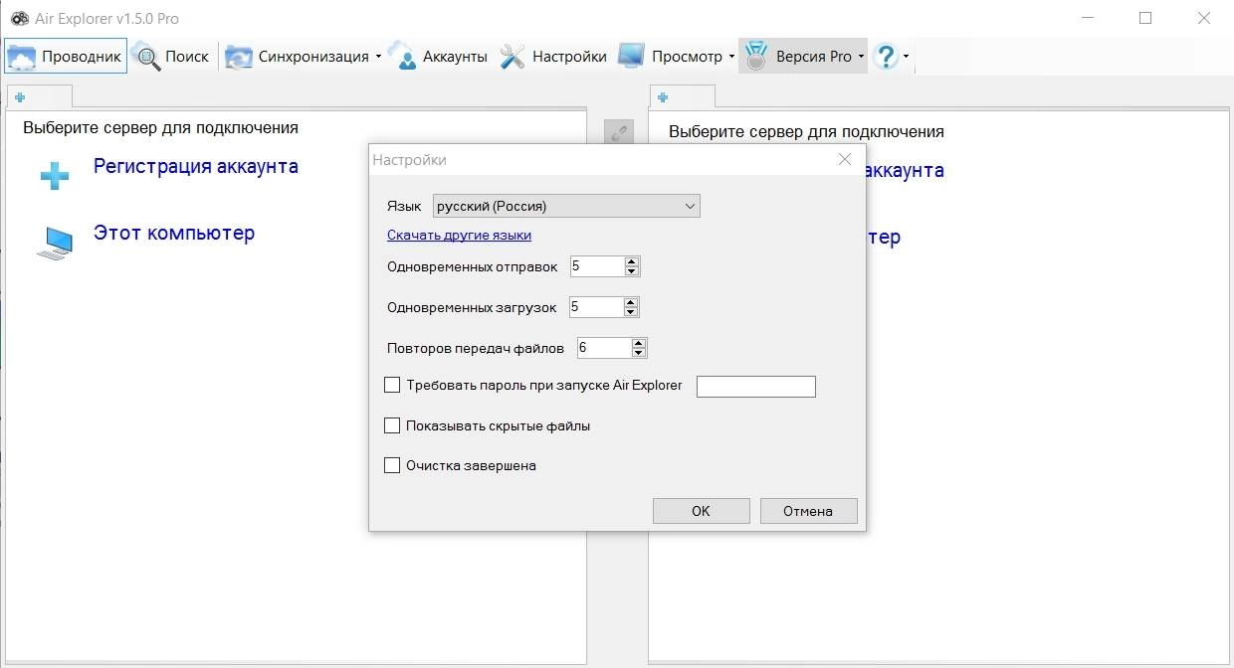
Task: Open the Проводник explorer view
Action: click(x=65, y=57)
